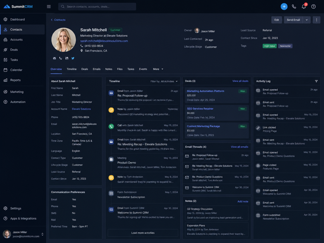Open the Filter by All Activities dropdown
The width and height of the screenshot is (324, 243).
click(164, 81)
